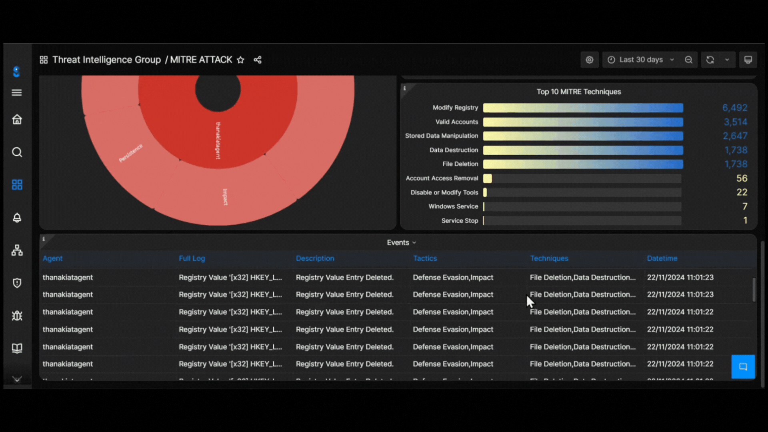The height and width of the screenshot is (432, 768).
Task: Expand the Events panel title menu
Action: click(x=402, y=242)
